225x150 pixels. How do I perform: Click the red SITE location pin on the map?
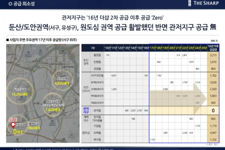coord(13,125)
